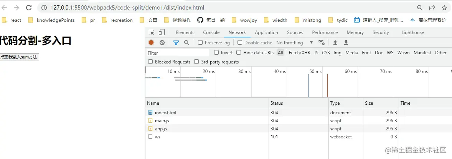Screen dimensions: 452x159
Task: Switch to the Console tab
Action: 211,32
